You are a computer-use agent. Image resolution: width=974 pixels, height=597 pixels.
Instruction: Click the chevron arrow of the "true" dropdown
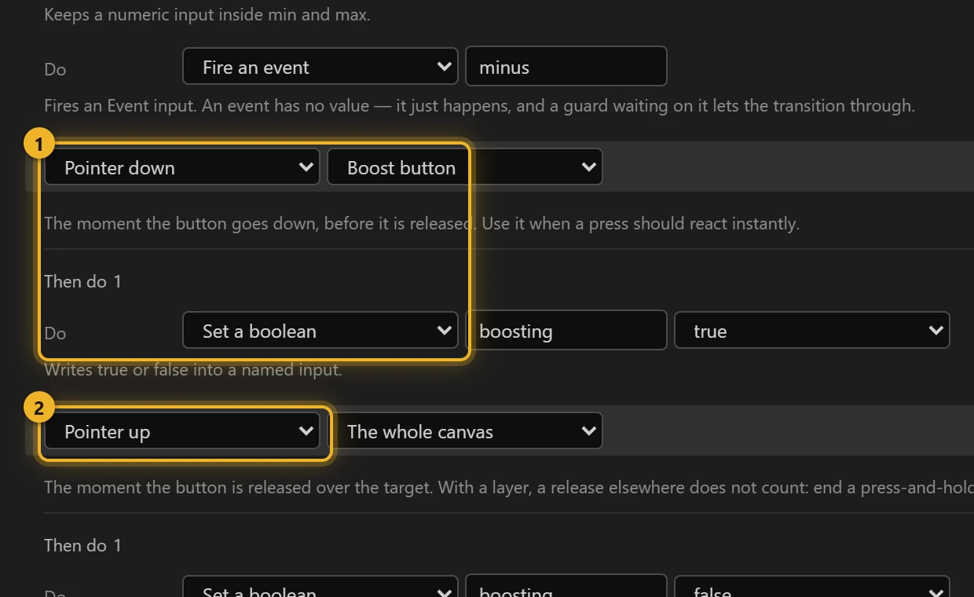pyautogui.click(x=936, y=331)
